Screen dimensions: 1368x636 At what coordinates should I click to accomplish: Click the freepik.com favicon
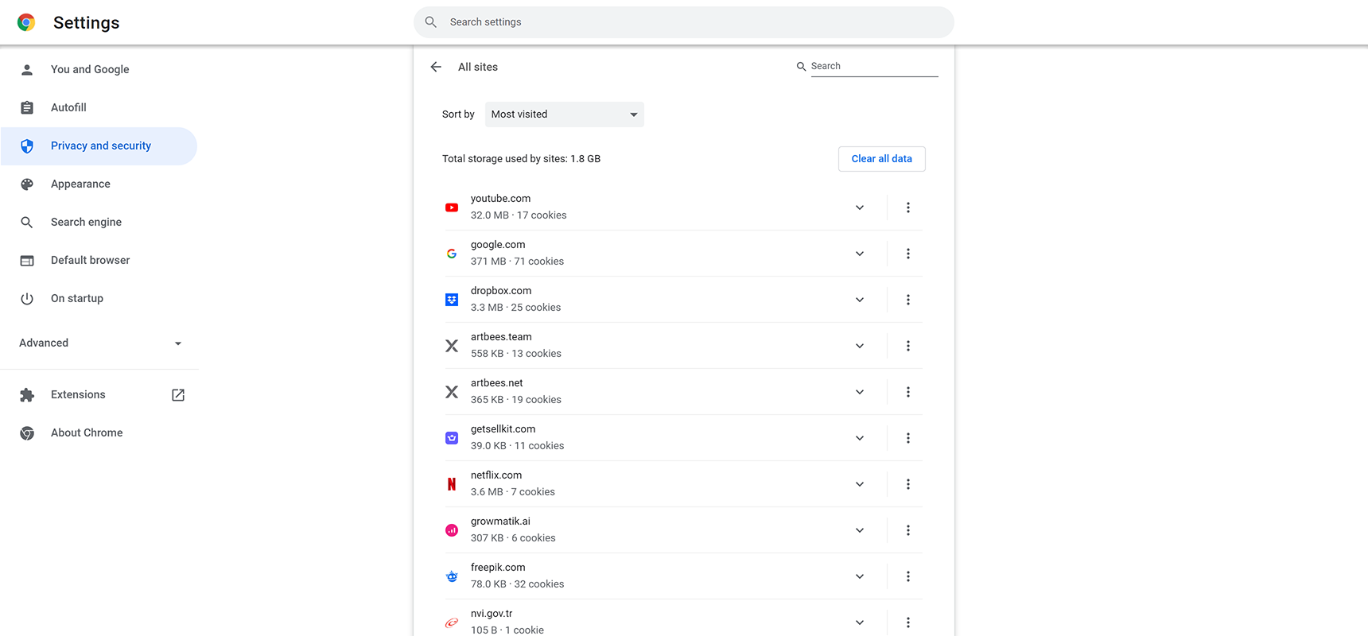point(452,576)
